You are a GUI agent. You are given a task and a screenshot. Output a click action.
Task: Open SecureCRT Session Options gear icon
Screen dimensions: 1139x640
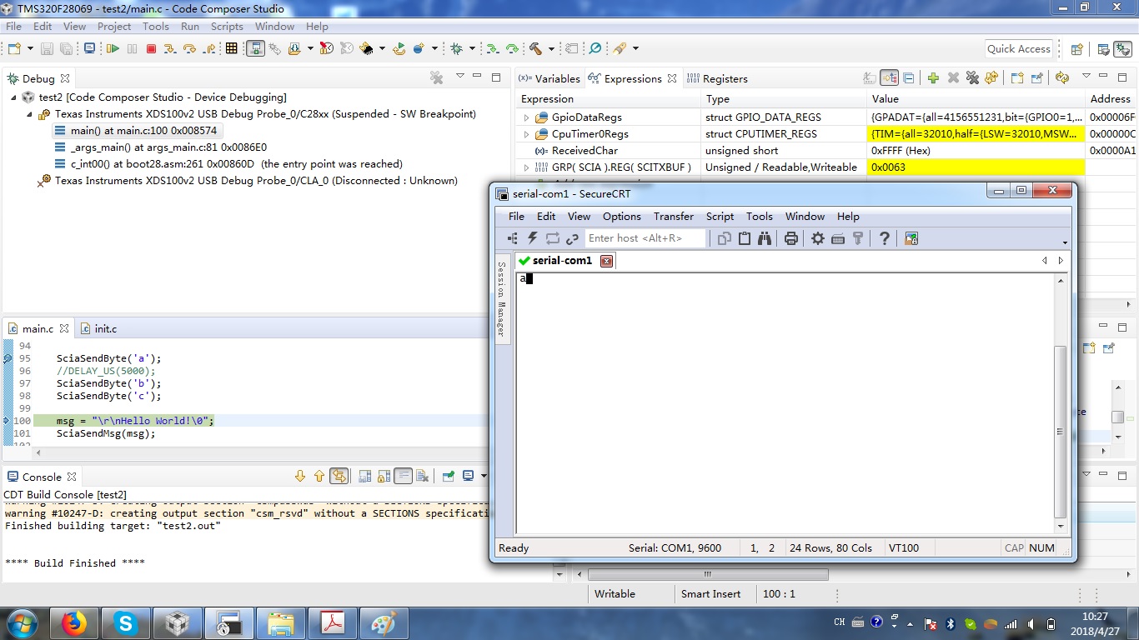click(818, 238)
